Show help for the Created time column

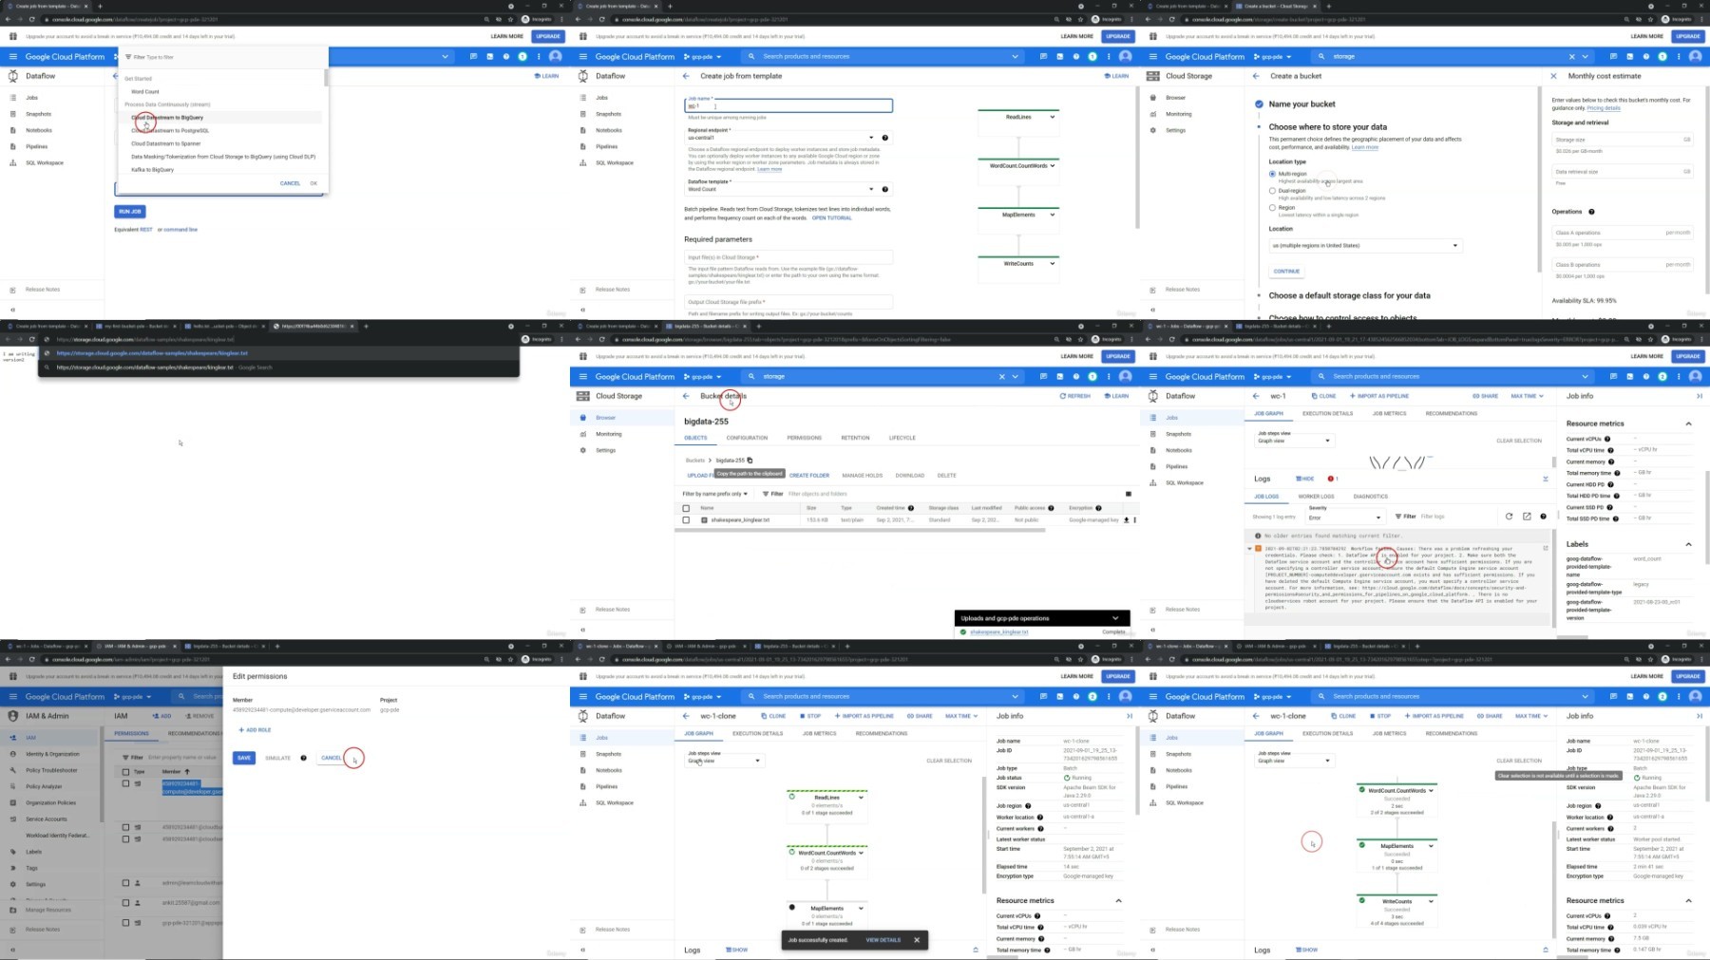click(911, 508)
